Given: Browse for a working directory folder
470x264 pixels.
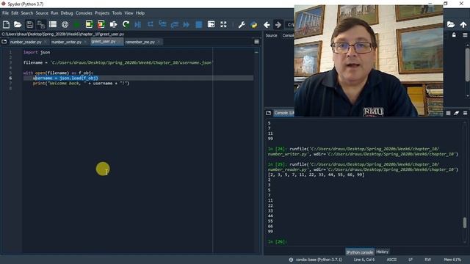Looking at the screenshot, I should point(451,24).
